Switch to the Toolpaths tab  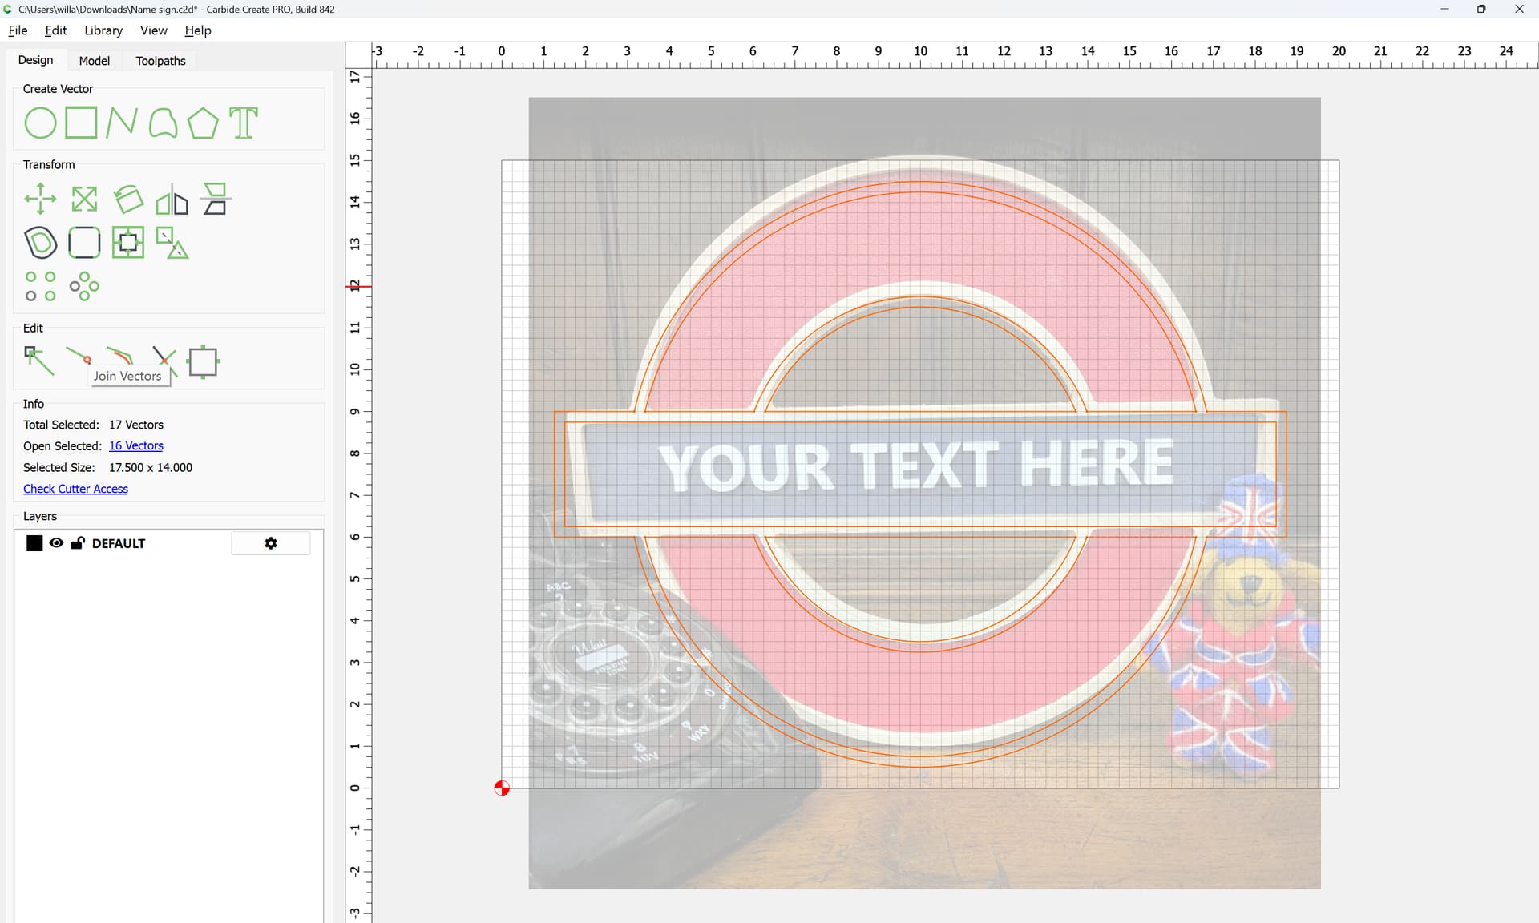point(160,61)
